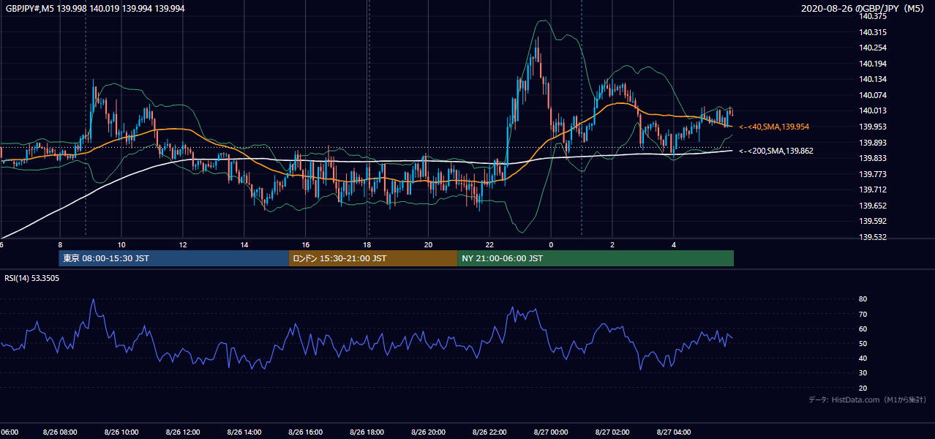Click the ロンドン 15:30-21:00 JST session bar

pyautogui.click(x=373, y=258)
